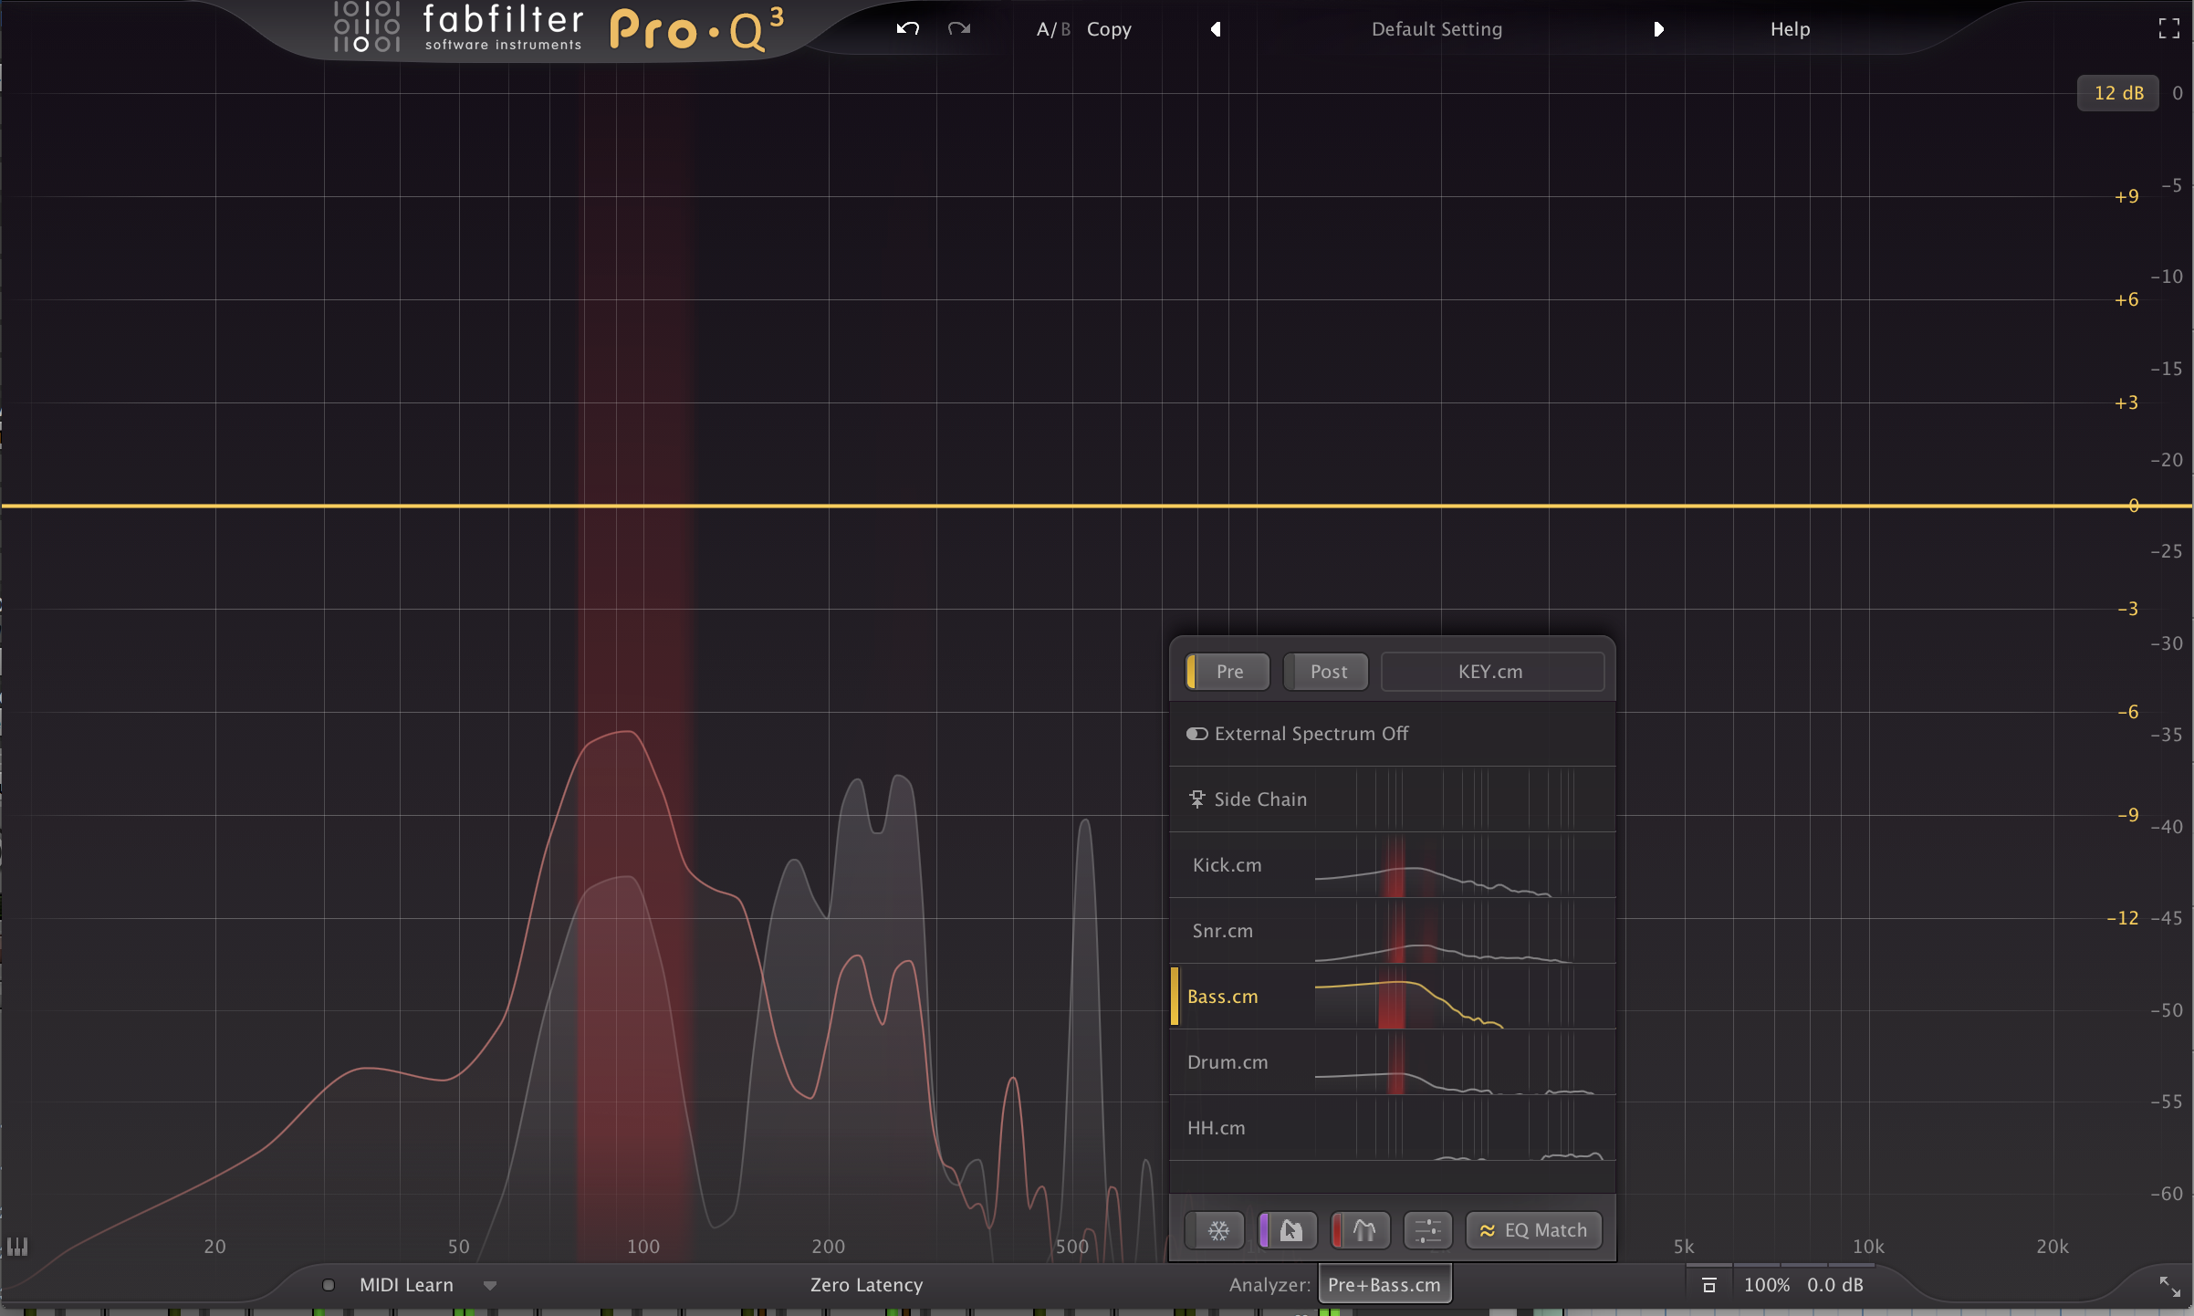This screenshot has height=1316, width=2194.
Task: Select Drum.cm in the spectrum list
Action: [1228, 1062]
